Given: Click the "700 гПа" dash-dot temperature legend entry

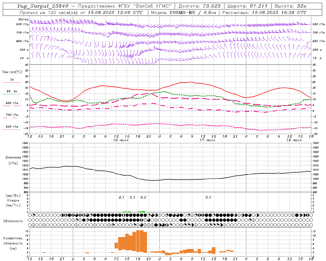Looking at the screenshot, I should click(12, 116).
